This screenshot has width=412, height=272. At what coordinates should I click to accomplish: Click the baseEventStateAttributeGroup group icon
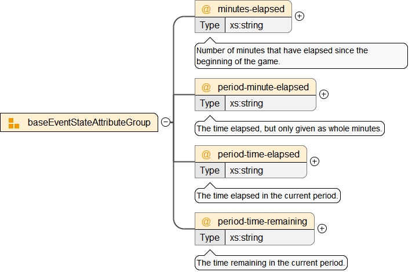coord(14,123)
